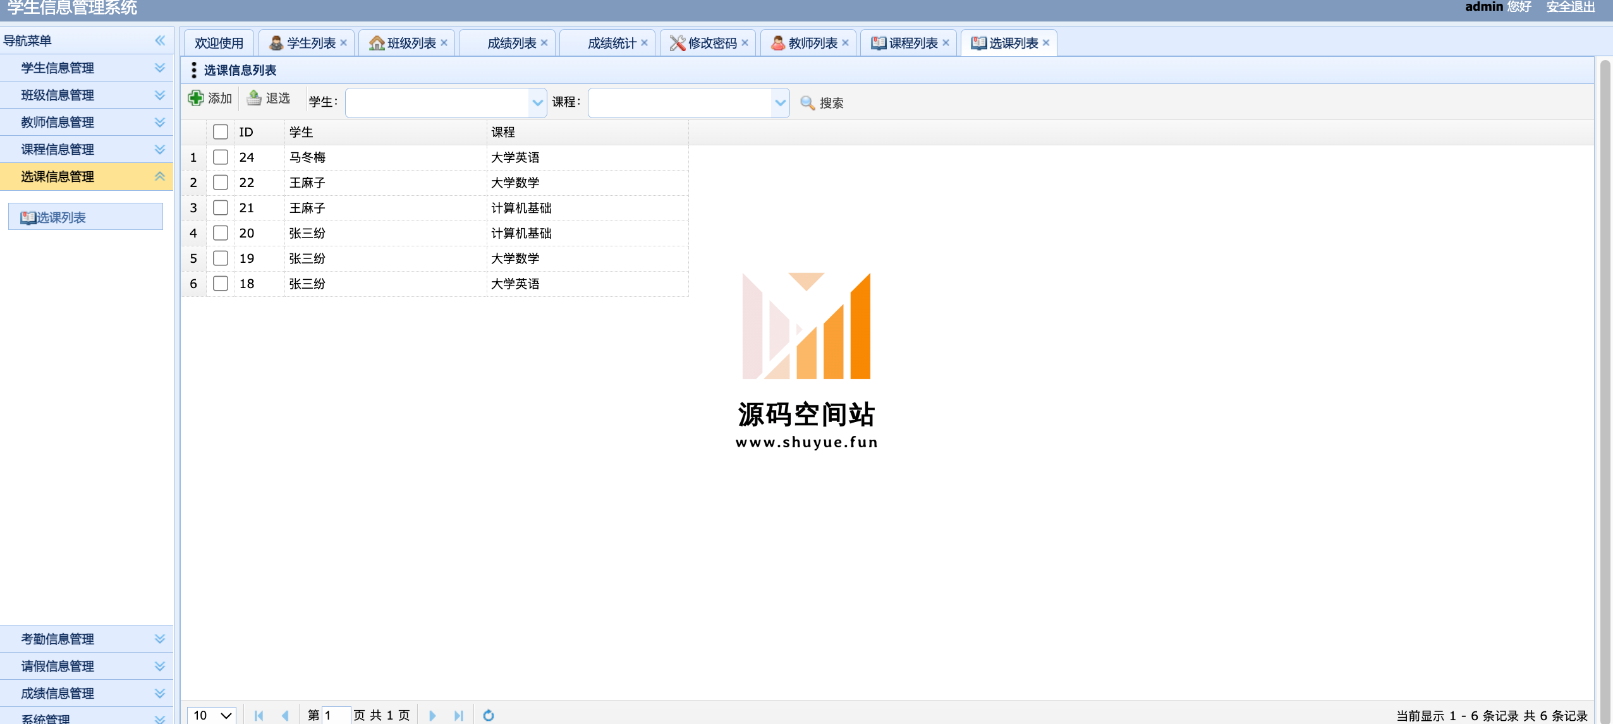The height and width of the screenshot is (724, 1613).
Task: Open 选课列表 in the sidebar
Action: pyautogui.click(x=85, y=217)
